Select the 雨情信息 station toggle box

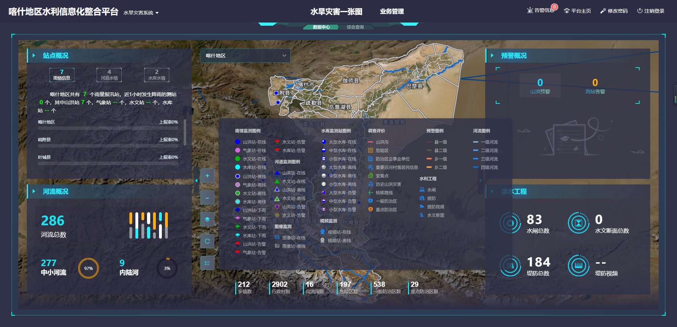point(62,75)
